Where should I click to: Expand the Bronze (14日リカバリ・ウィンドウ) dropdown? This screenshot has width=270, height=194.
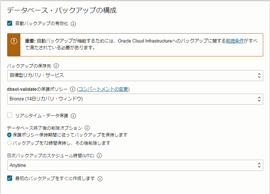(x=135, y=99)
